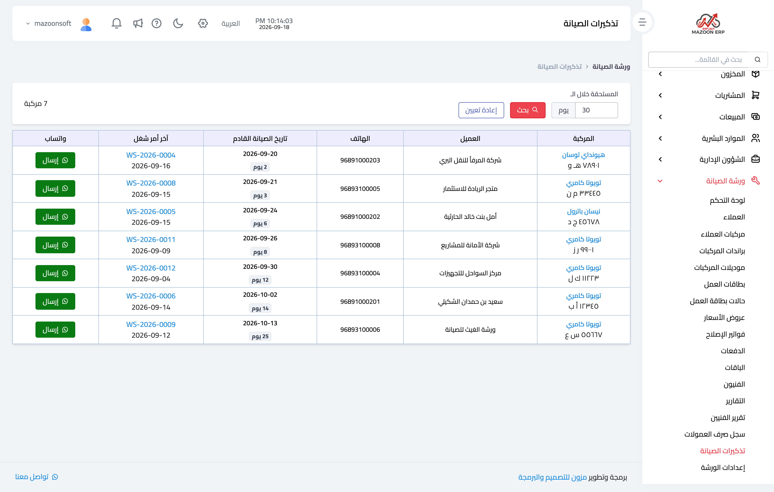Image resolution: width=774 pixels, height=492 pixels.
Task: Click the المبيعات sales icon
Action: (x=755, y=116)
